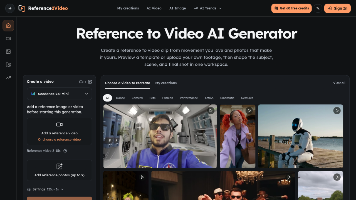Click the Add a reference video upload box

point(59,131)
